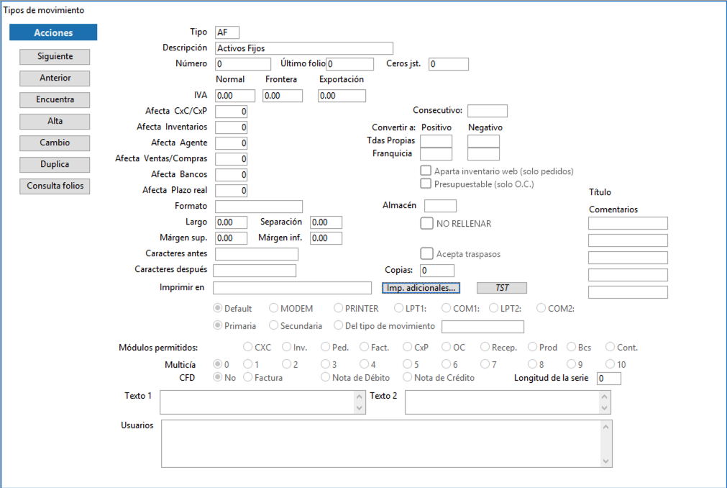Click the Tipo field containing AF
This screenshot has height=488, width=727.
click(227, 32)
